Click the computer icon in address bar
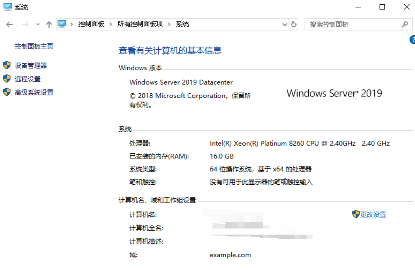This screenshot has width=415, height=270. pyautogui.click(x=62, y=24)
